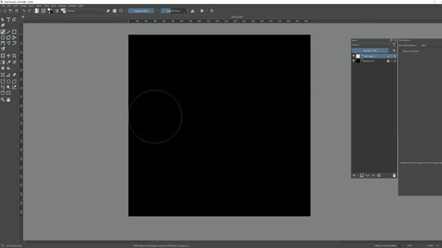The image size is (442, 248).
Task: Select the Freehand Brush tool
Action: tap(3, 32)
